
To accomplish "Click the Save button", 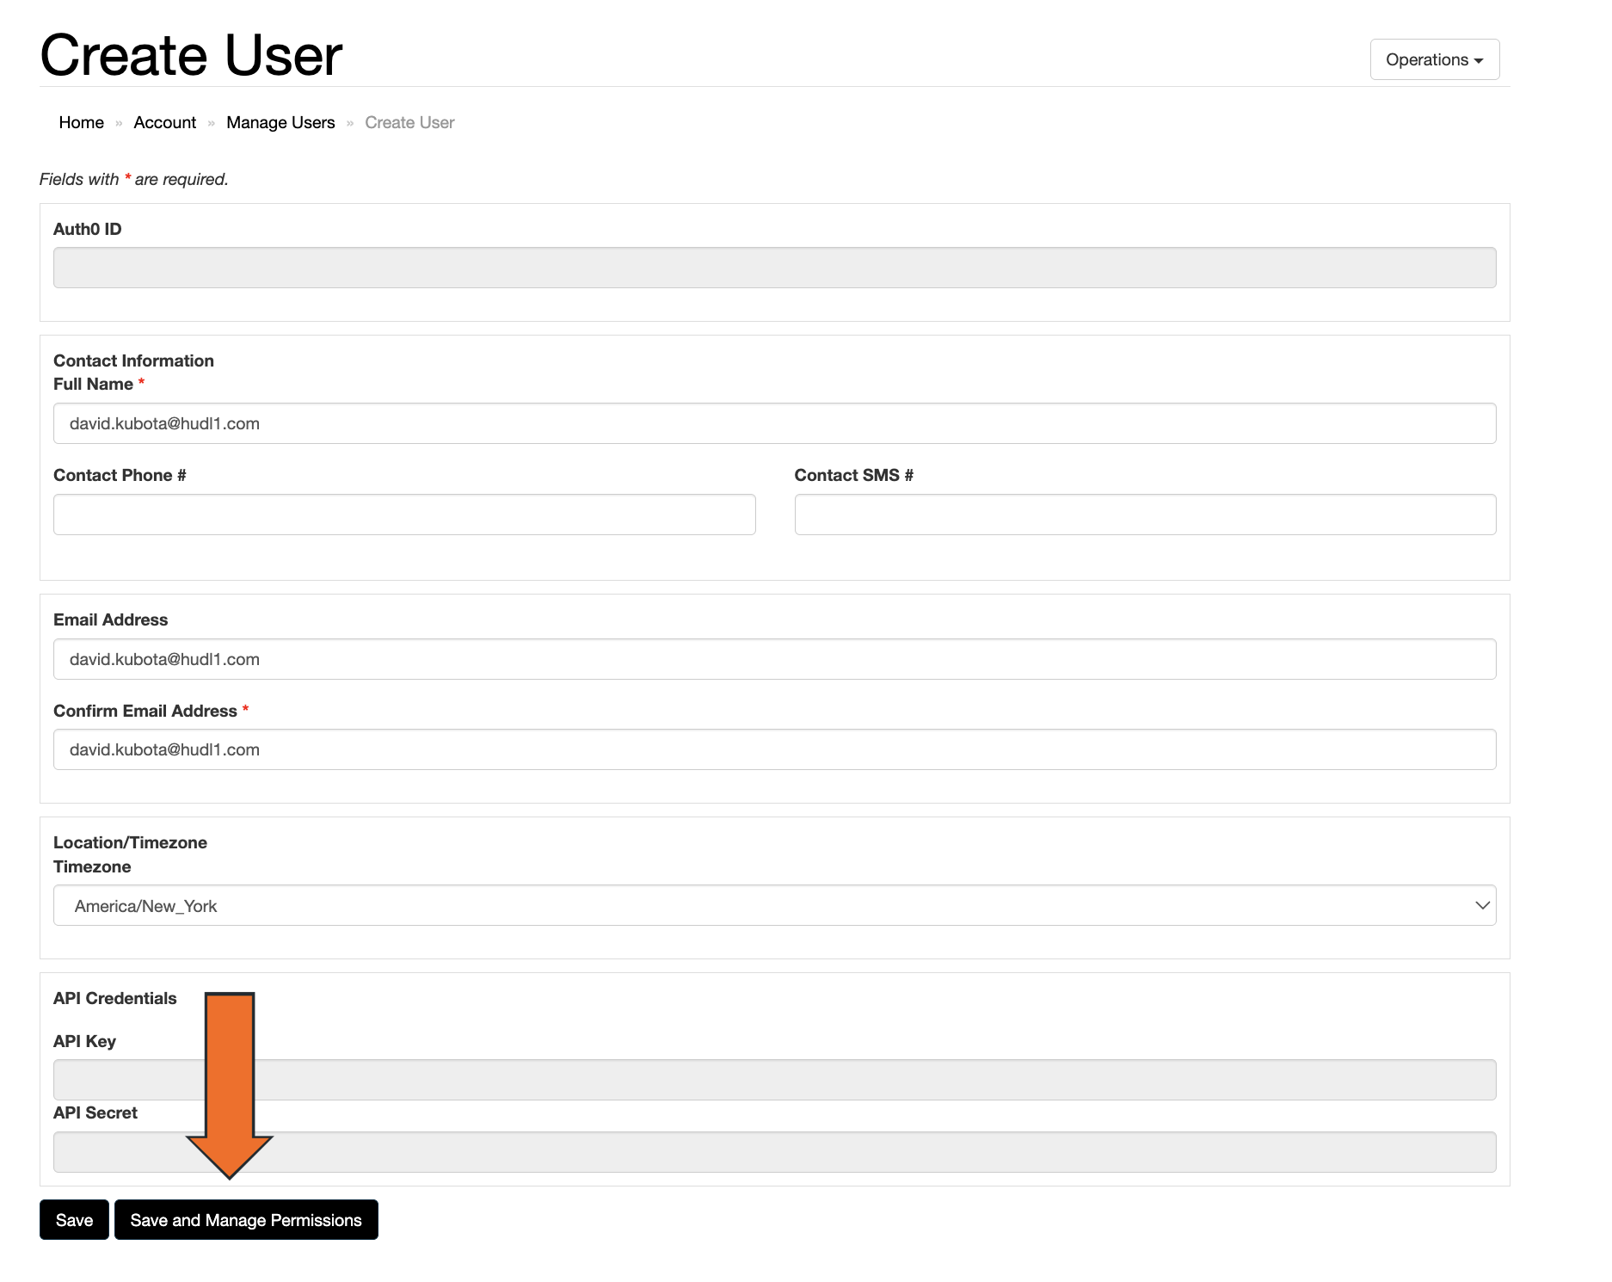I will coord(73,1219).
